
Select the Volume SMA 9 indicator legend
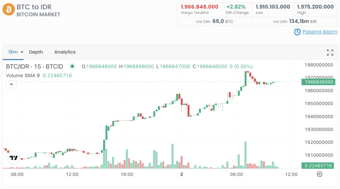coord(23,75)
